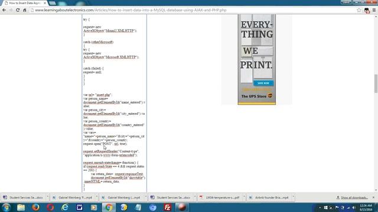The image size is (378, 212).
Task: Expand options for LM34-temperature pdf download
Action: [x=244, y=197]
